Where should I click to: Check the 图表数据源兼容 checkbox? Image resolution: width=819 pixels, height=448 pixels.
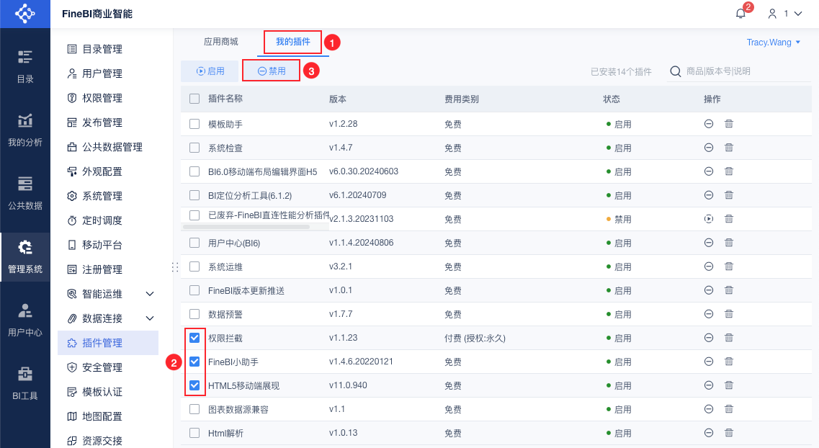click(194, 409)
